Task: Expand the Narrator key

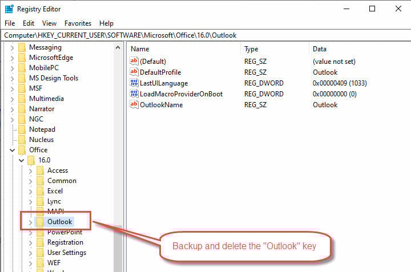Action: 12,109
